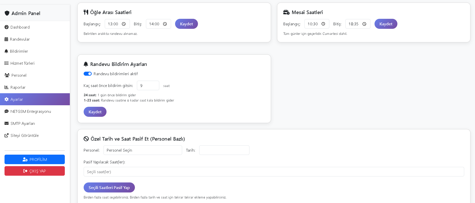Click the notification hours number field
The height and width of the screenshot is (203, 475).
[x=148, y=85]
